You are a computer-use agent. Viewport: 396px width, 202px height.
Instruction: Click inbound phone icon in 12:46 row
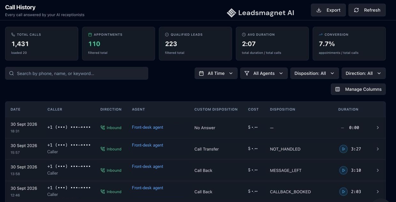click(103, 191)
